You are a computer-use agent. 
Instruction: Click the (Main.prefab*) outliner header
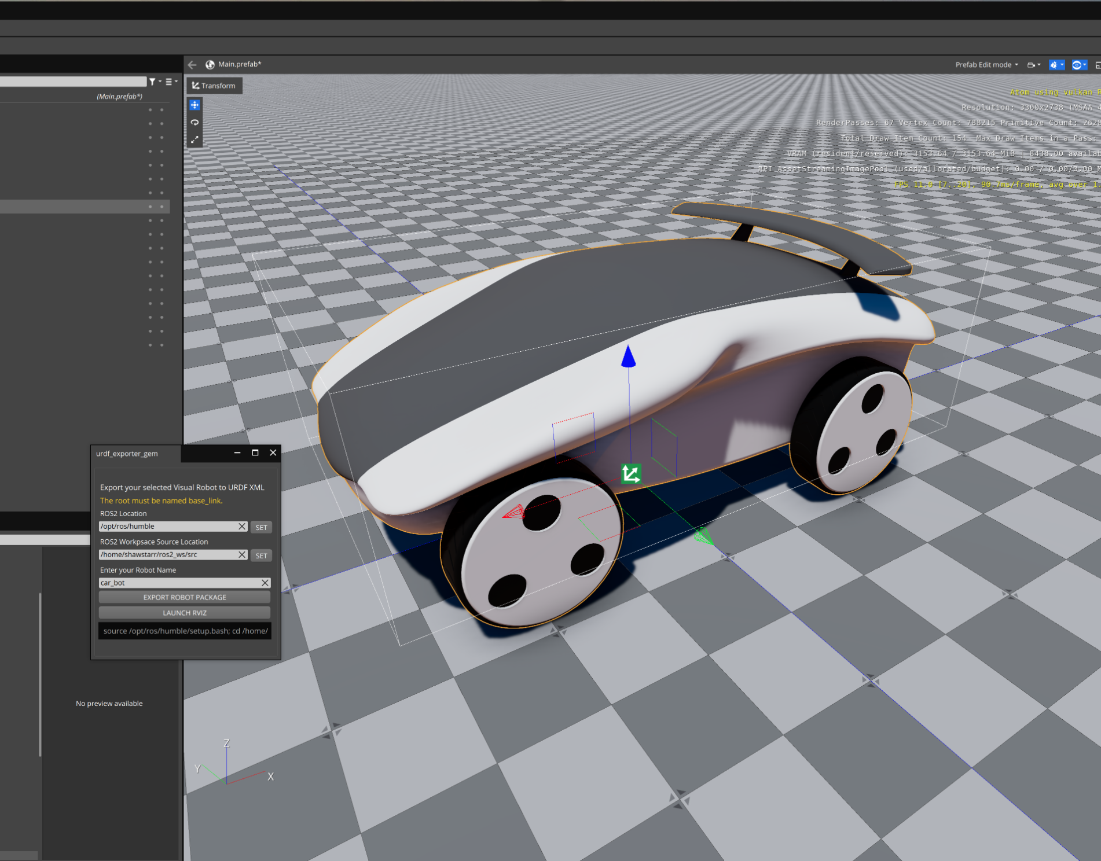[x=119, y=97]
